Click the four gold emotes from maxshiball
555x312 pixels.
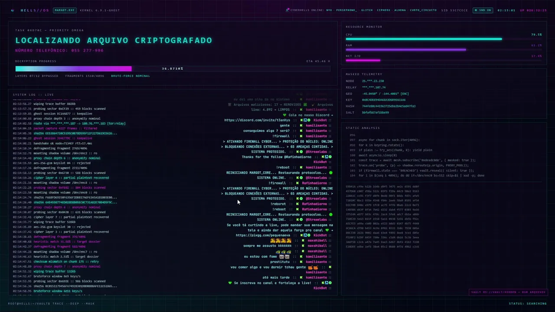pyautogui.click(x=281, y=240)
